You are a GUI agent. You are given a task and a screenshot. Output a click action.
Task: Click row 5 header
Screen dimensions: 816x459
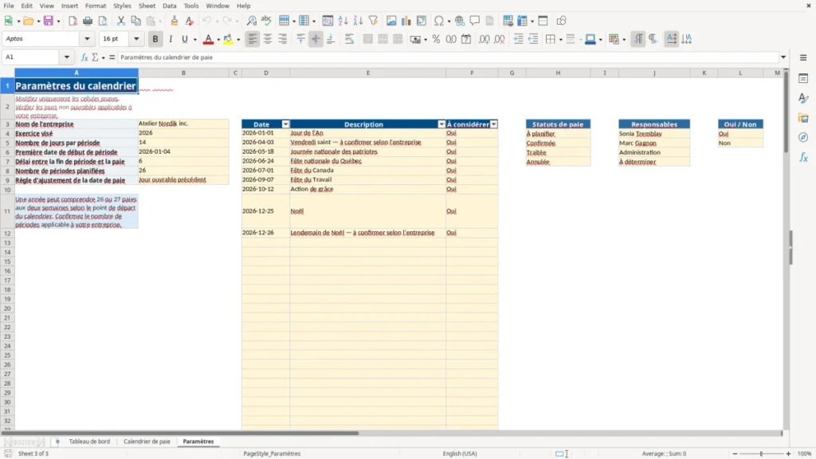coord(7,143)
